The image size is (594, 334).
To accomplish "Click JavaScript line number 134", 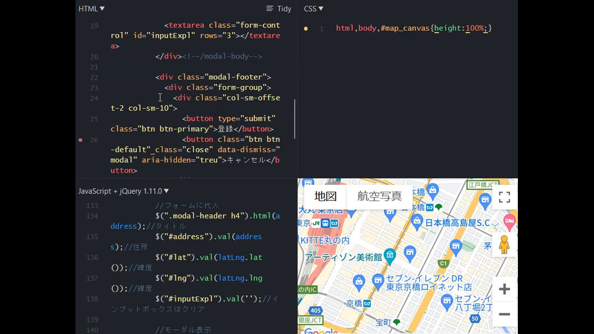I will click(92, 216).
